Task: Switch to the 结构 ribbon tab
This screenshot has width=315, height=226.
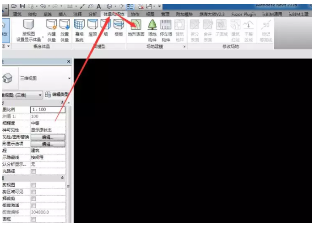Action: point(33,14)
